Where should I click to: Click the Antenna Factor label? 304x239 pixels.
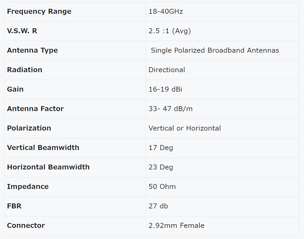[x=35, y=109]
